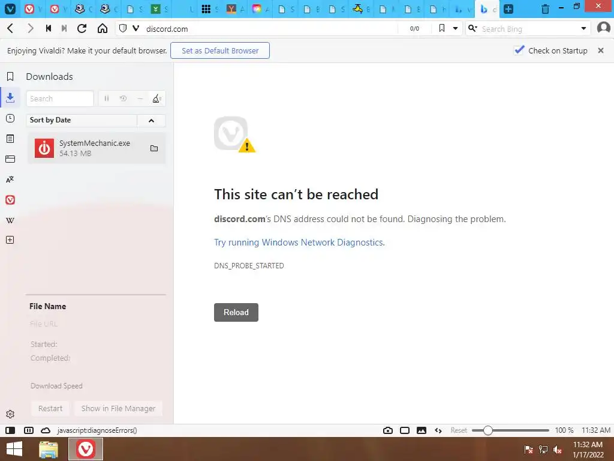
Task: Switch to the Y icon tab
Action: pyautogui.click(x=235, y=8)
